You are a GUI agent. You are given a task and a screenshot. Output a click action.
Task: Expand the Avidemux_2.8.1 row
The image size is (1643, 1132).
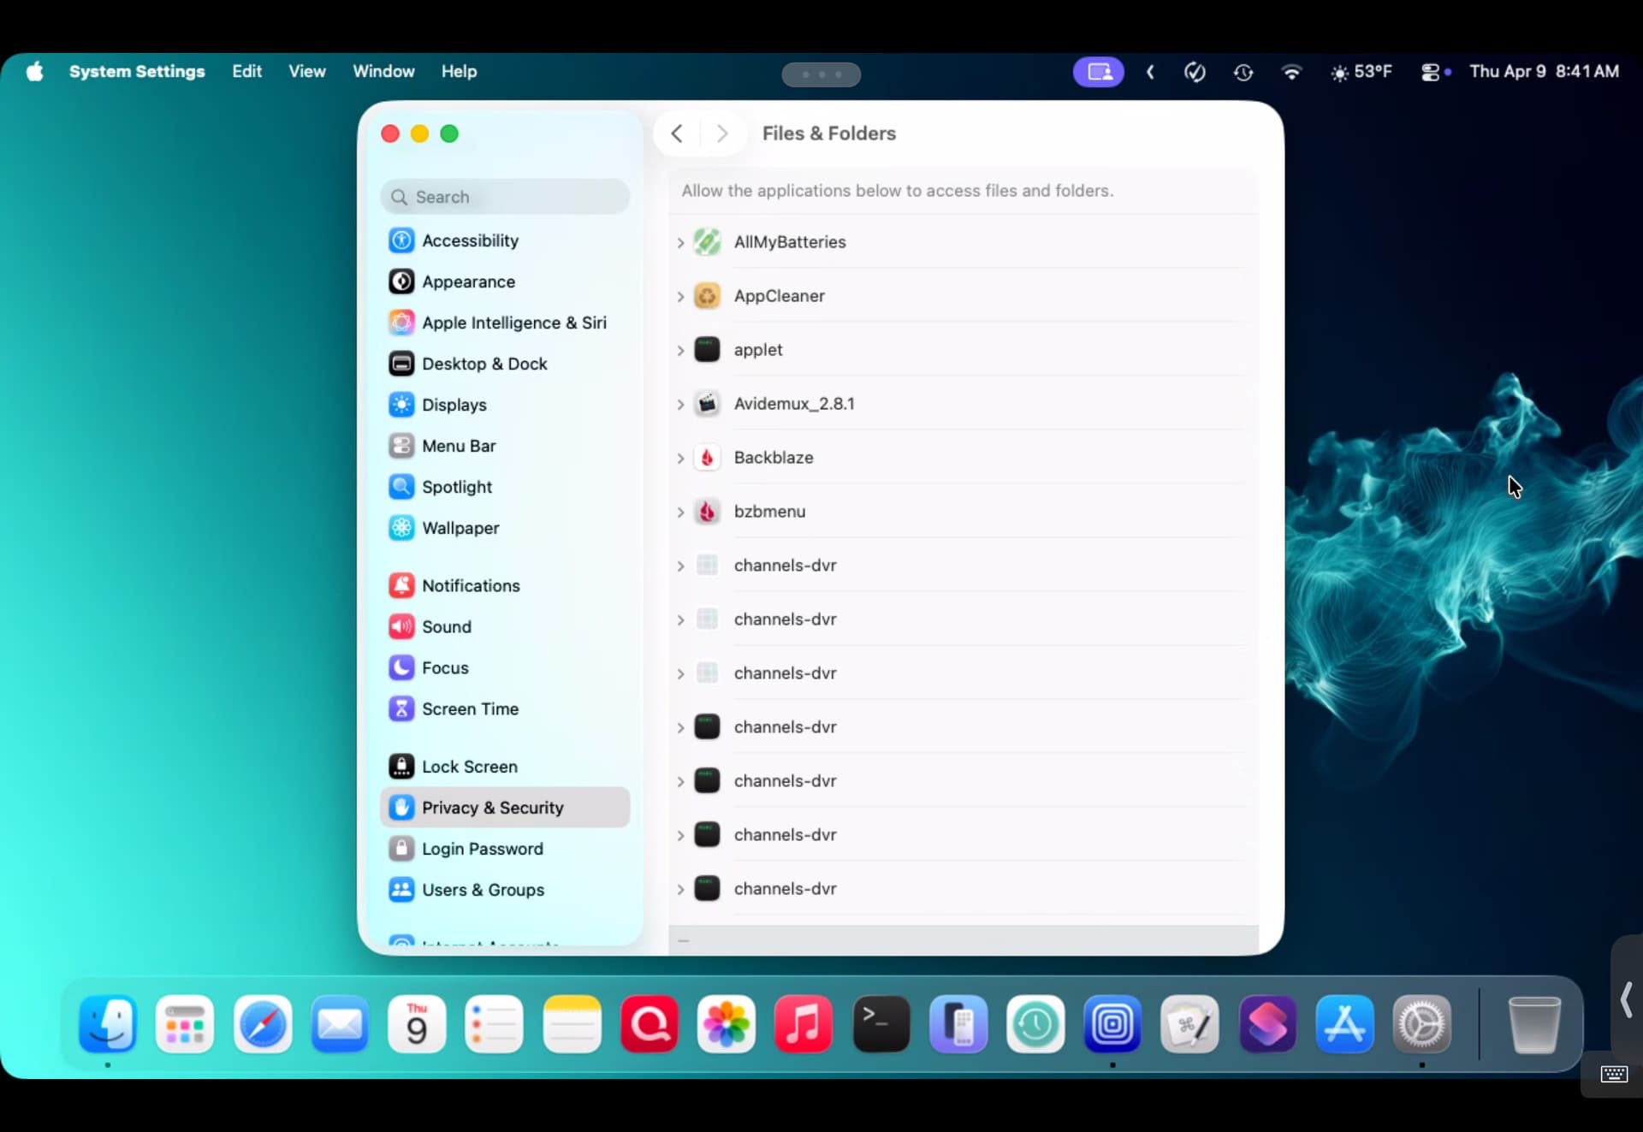[x=680, y=405]
